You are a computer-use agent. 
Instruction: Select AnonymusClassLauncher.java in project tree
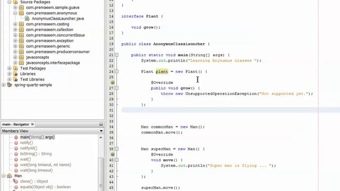[58, 19]
